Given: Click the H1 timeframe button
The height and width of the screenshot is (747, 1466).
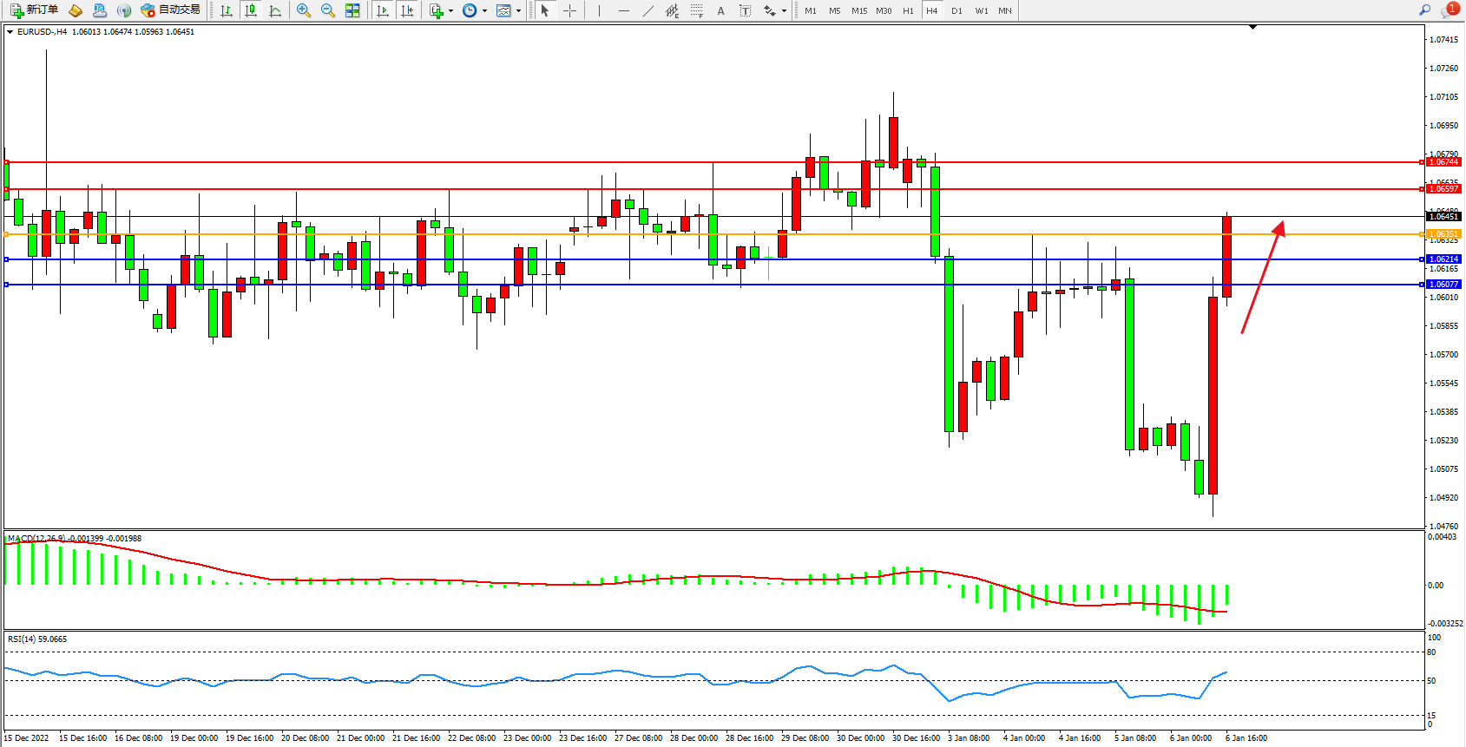Looking at the screenshot, I should 908,10.
